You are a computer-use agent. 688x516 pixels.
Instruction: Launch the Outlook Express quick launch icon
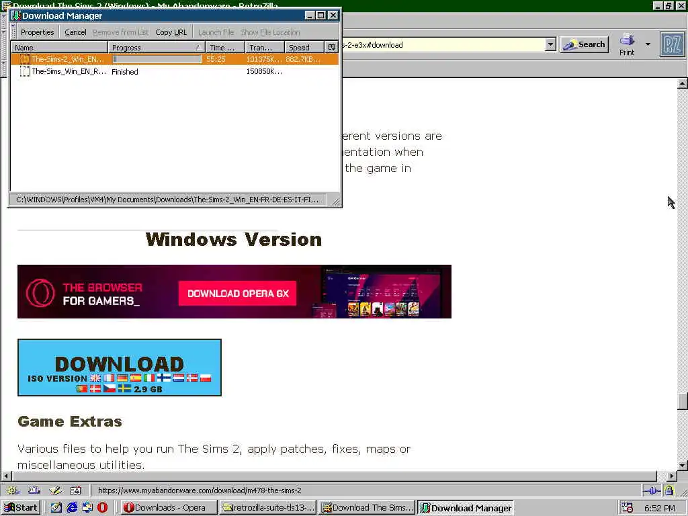[x=87, y=507]
